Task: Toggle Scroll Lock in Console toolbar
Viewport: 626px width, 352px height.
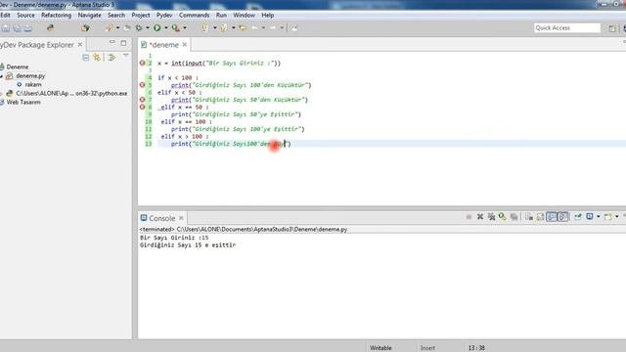Action: tap(540, 217)
